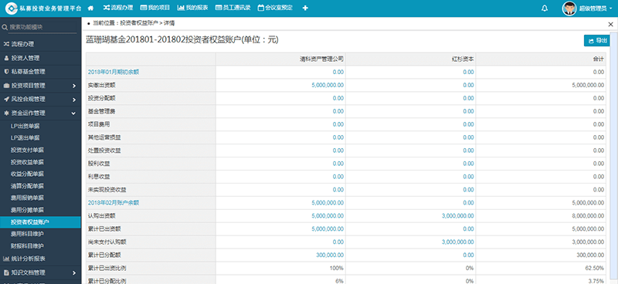Close the detail panel with X
Image resolution: width=618 pixels, height=284 pixels.
tap(610, 24)
